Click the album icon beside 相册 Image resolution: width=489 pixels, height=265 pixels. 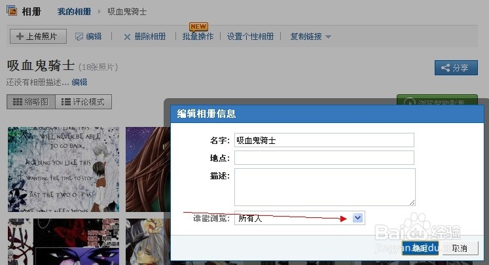click(12, 11)
